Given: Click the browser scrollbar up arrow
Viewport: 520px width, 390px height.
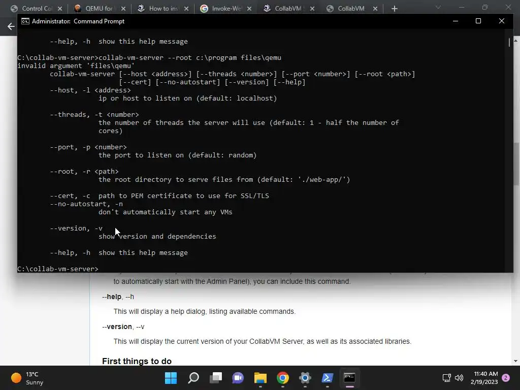Looking at the screenshot, I should coord(516,41).
